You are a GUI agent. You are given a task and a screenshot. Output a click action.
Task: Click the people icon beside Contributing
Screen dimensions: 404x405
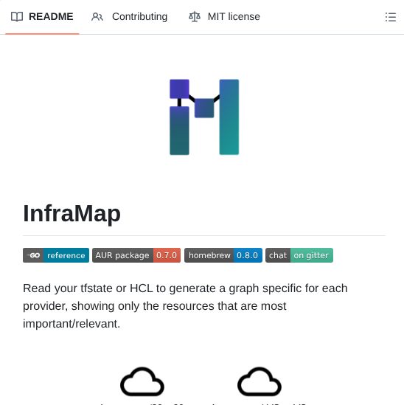tap(97, 17)
